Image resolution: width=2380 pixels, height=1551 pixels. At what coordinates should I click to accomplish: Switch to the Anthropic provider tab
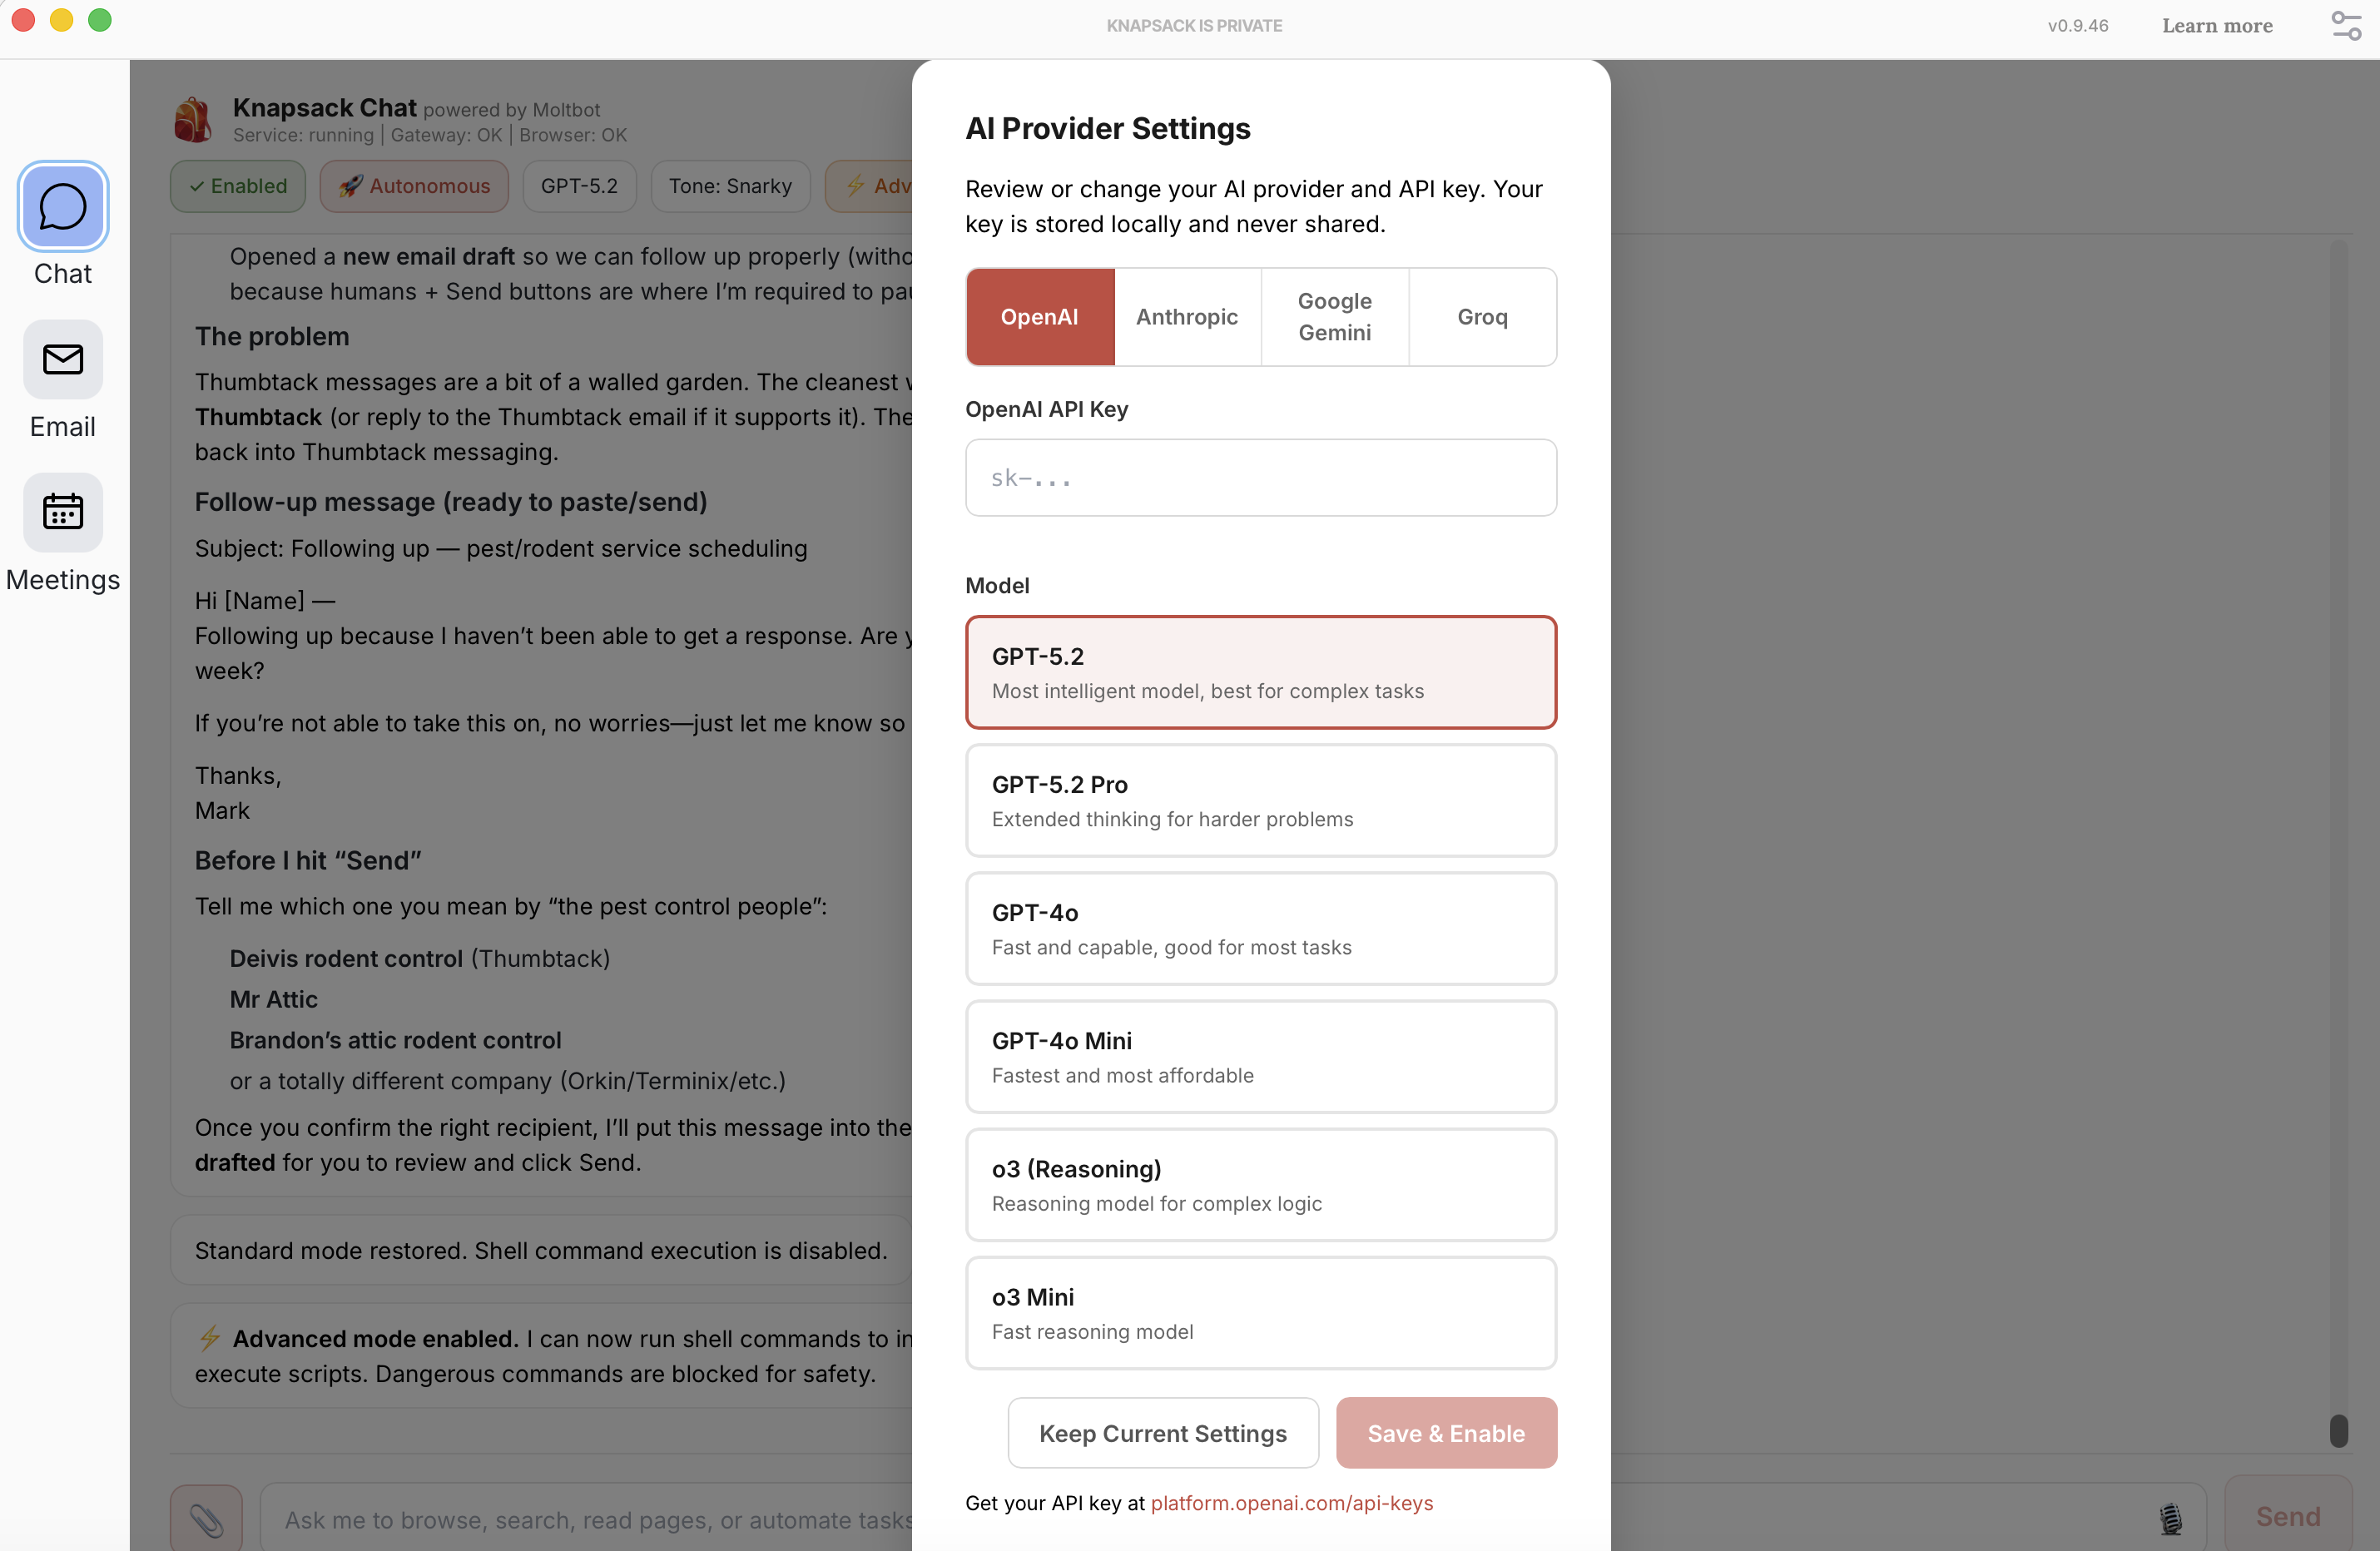[x=1187, y=317]
